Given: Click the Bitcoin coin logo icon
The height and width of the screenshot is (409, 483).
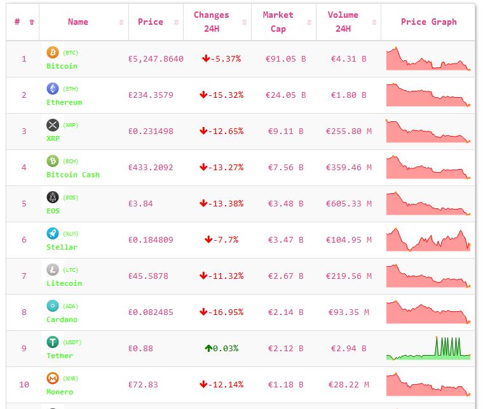Looking at the screenshot, I should (53, 52).
